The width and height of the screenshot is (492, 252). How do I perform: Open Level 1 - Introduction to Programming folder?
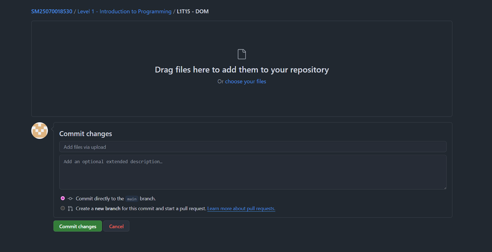pos(124,11)
